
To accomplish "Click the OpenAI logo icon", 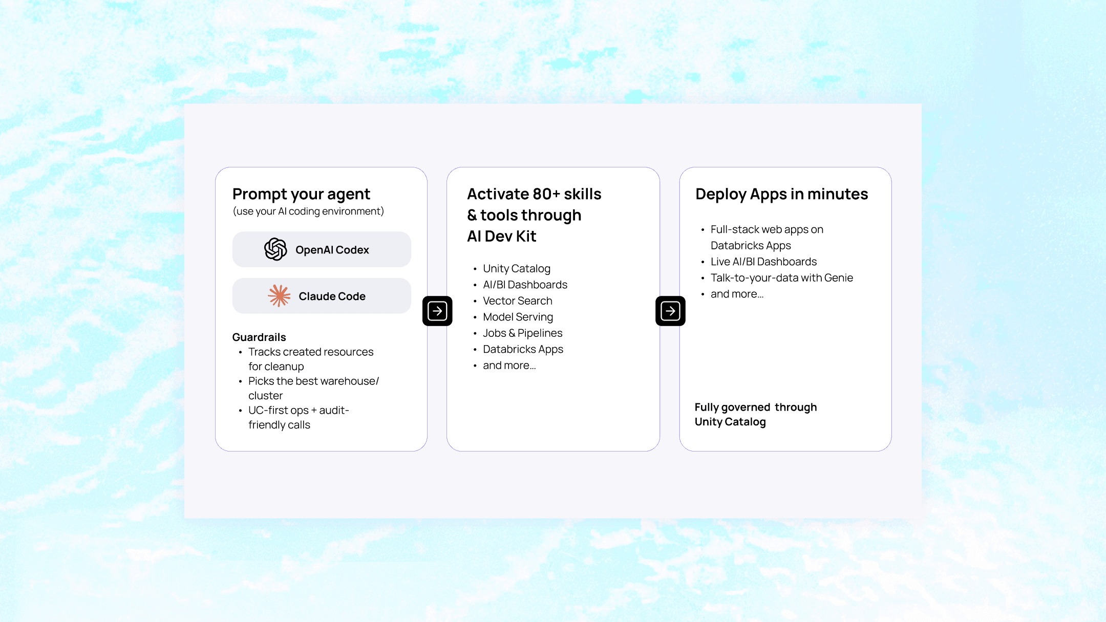I will [x=275, y=249].
